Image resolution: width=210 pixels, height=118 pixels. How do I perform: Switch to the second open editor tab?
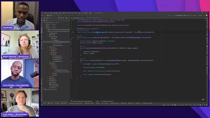[93, 18]
